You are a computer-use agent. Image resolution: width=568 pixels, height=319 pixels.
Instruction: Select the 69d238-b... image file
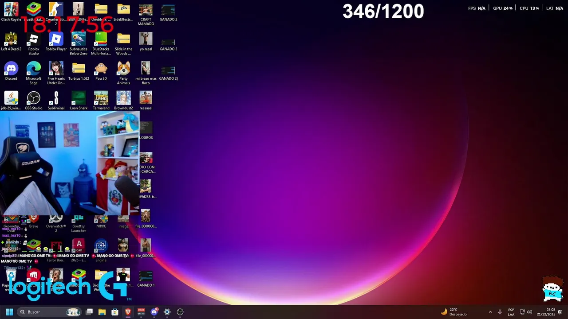(x=147, y=189)
